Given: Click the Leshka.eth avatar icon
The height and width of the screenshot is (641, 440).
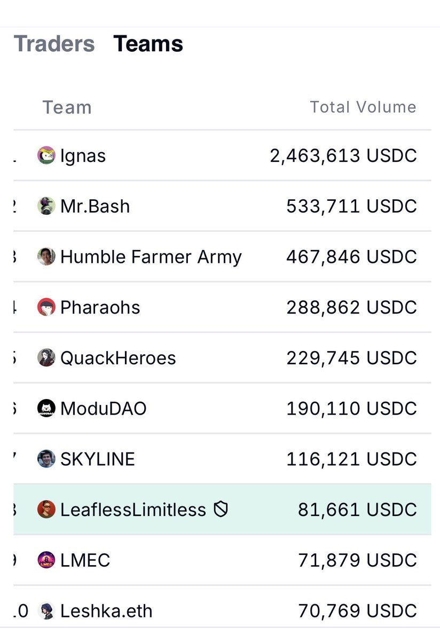Looking at the screenshot, I should tap(46, 611).
